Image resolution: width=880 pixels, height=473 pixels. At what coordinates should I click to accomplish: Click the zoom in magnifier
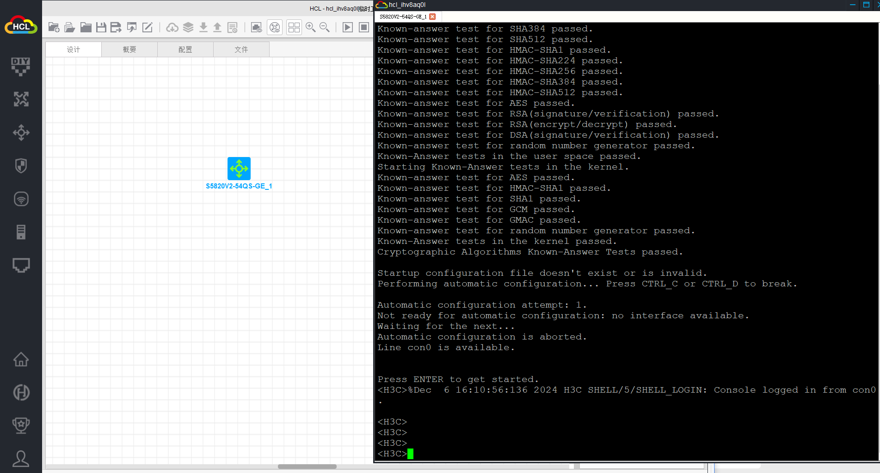310,27
